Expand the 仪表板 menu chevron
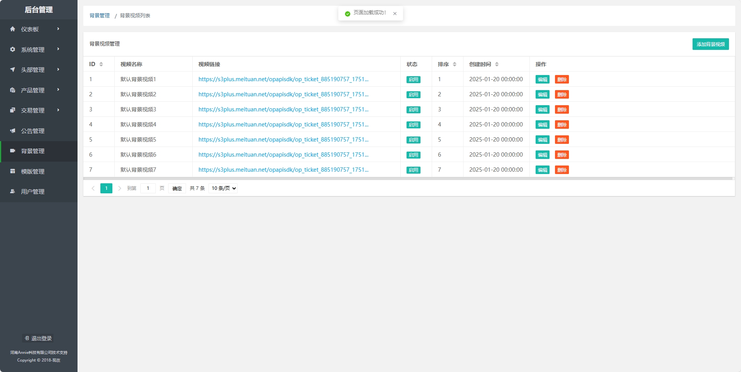 [58, 29]
